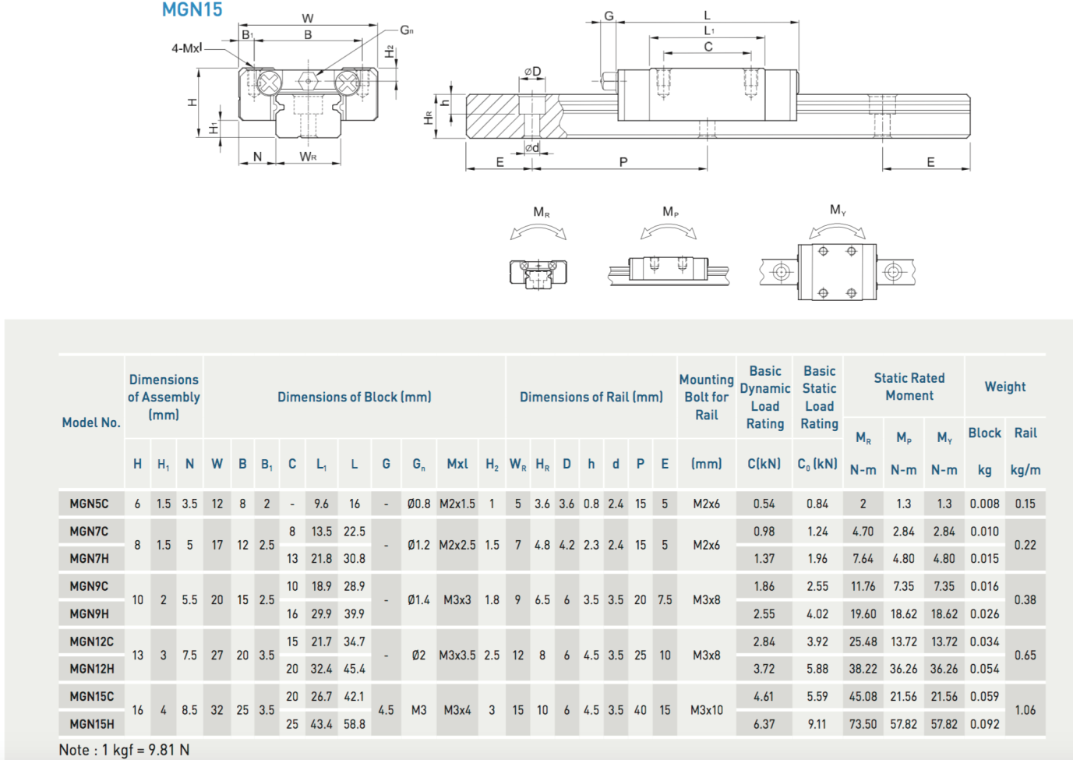Viewport: 1073px width, 760px height.
Task: Select the MGN9H model row label
Action: tap(90, 614)
